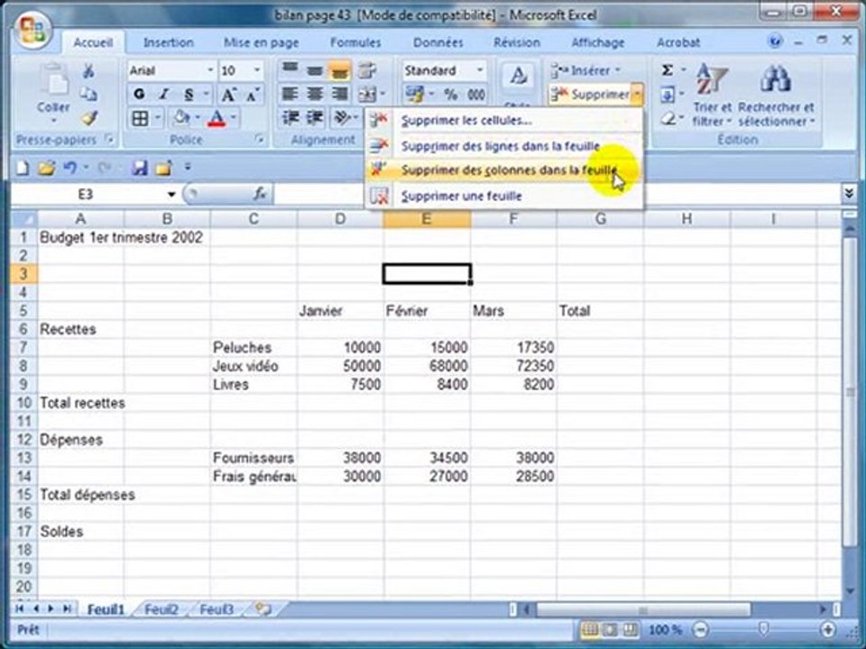Viewport: 866px width, 649px height.
Task: Choose Supprimer une feuille
Action: tap(503, 196)
